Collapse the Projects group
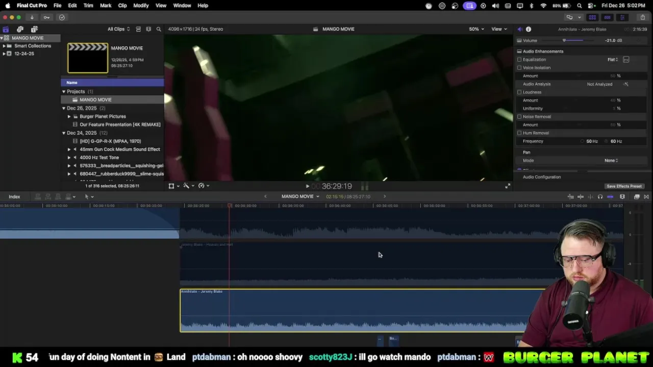Viewport: 653px width, 367px height. tap(64, 92)
